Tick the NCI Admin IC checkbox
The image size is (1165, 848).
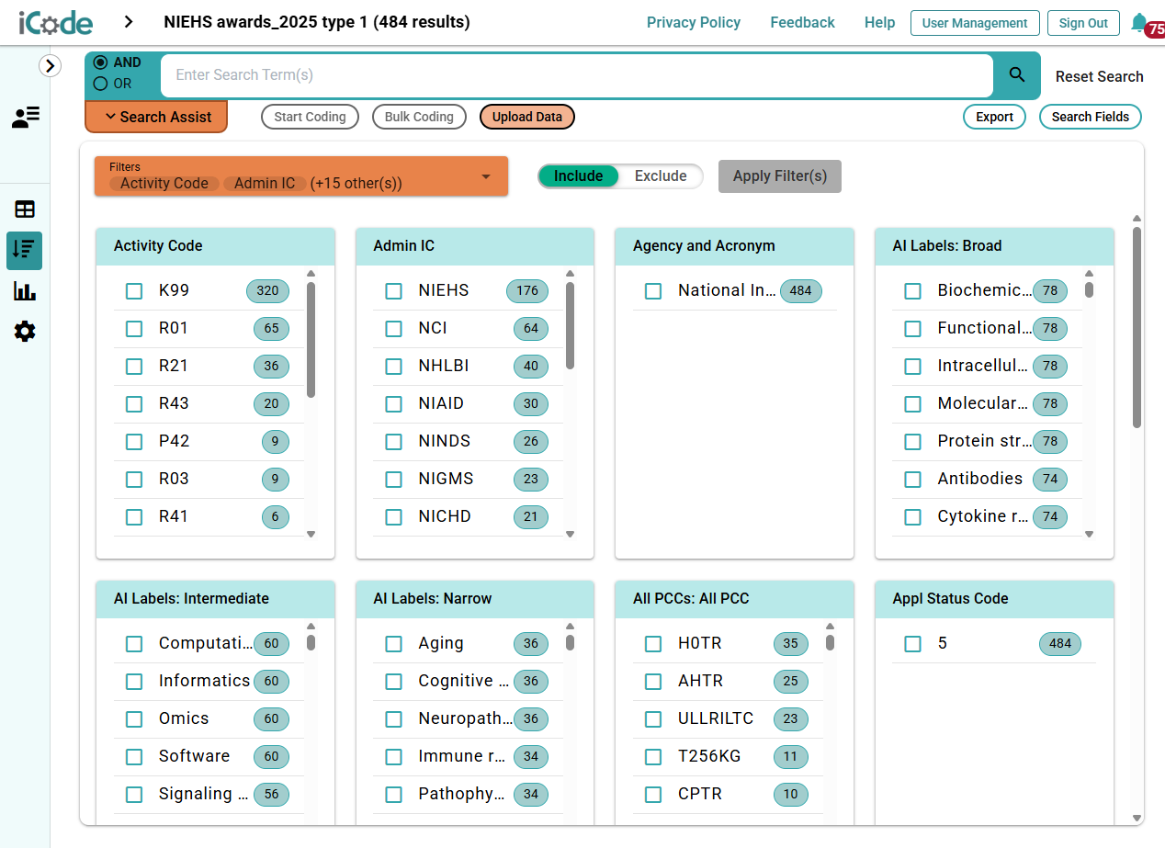[x=394, y=329]
